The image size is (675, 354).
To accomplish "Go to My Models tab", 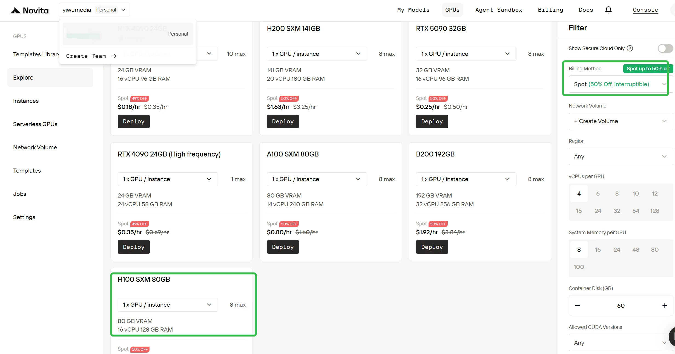I will pos(413,10).
